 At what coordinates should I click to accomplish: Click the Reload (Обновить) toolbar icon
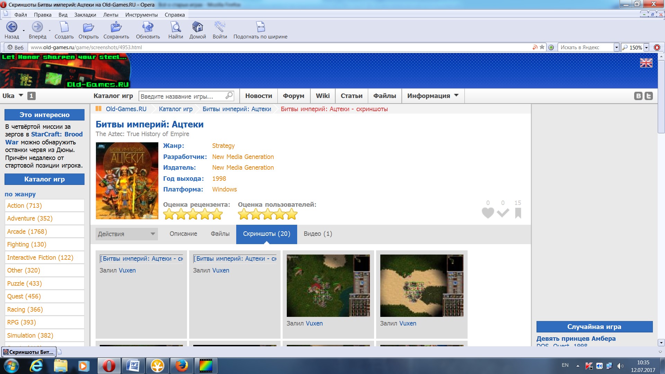tap(148, 27)
